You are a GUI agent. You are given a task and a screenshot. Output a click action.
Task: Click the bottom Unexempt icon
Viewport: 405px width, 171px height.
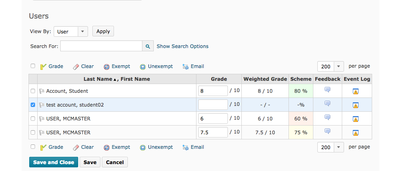coord(143,147)
